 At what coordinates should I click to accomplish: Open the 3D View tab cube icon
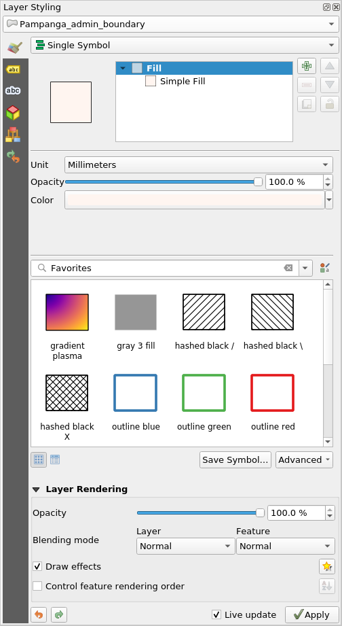13,113
